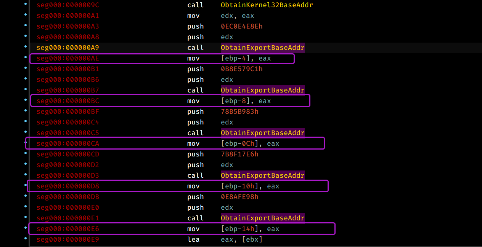Viewport: 482px width, 247px height.
Task: Follow ObtainExportBaseAddr call at address 000000B7
Action: coord(262,91)
